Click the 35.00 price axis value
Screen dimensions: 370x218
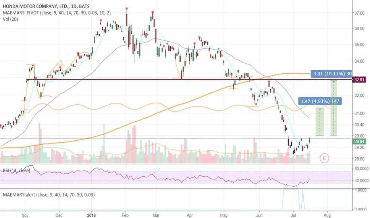(360, 44)
